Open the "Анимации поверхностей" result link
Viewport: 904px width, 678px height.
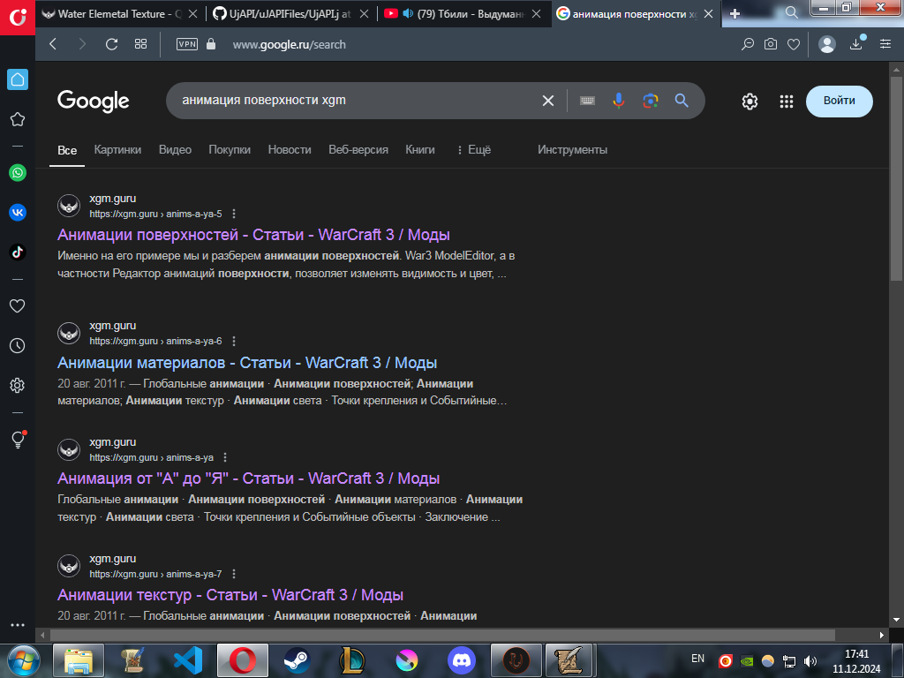(x=253, y=235)
